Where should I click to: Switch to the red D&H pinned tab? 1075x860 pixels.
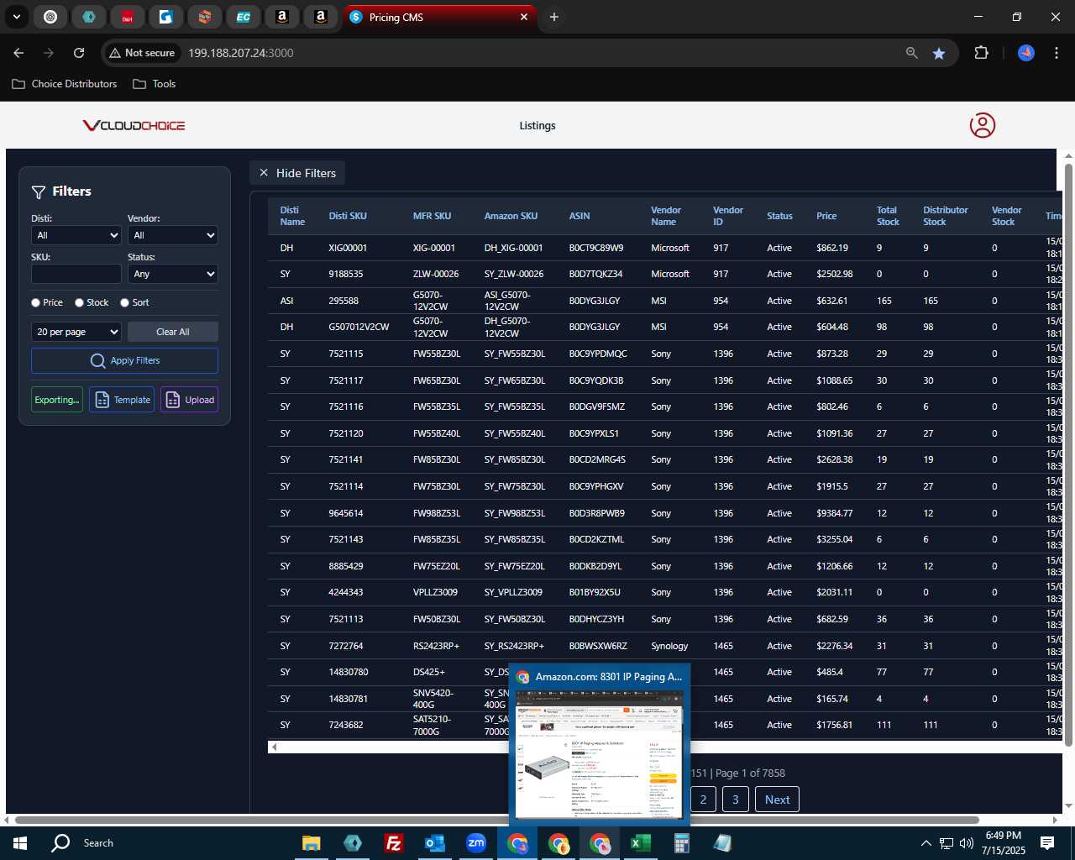(x=127, y=17)
